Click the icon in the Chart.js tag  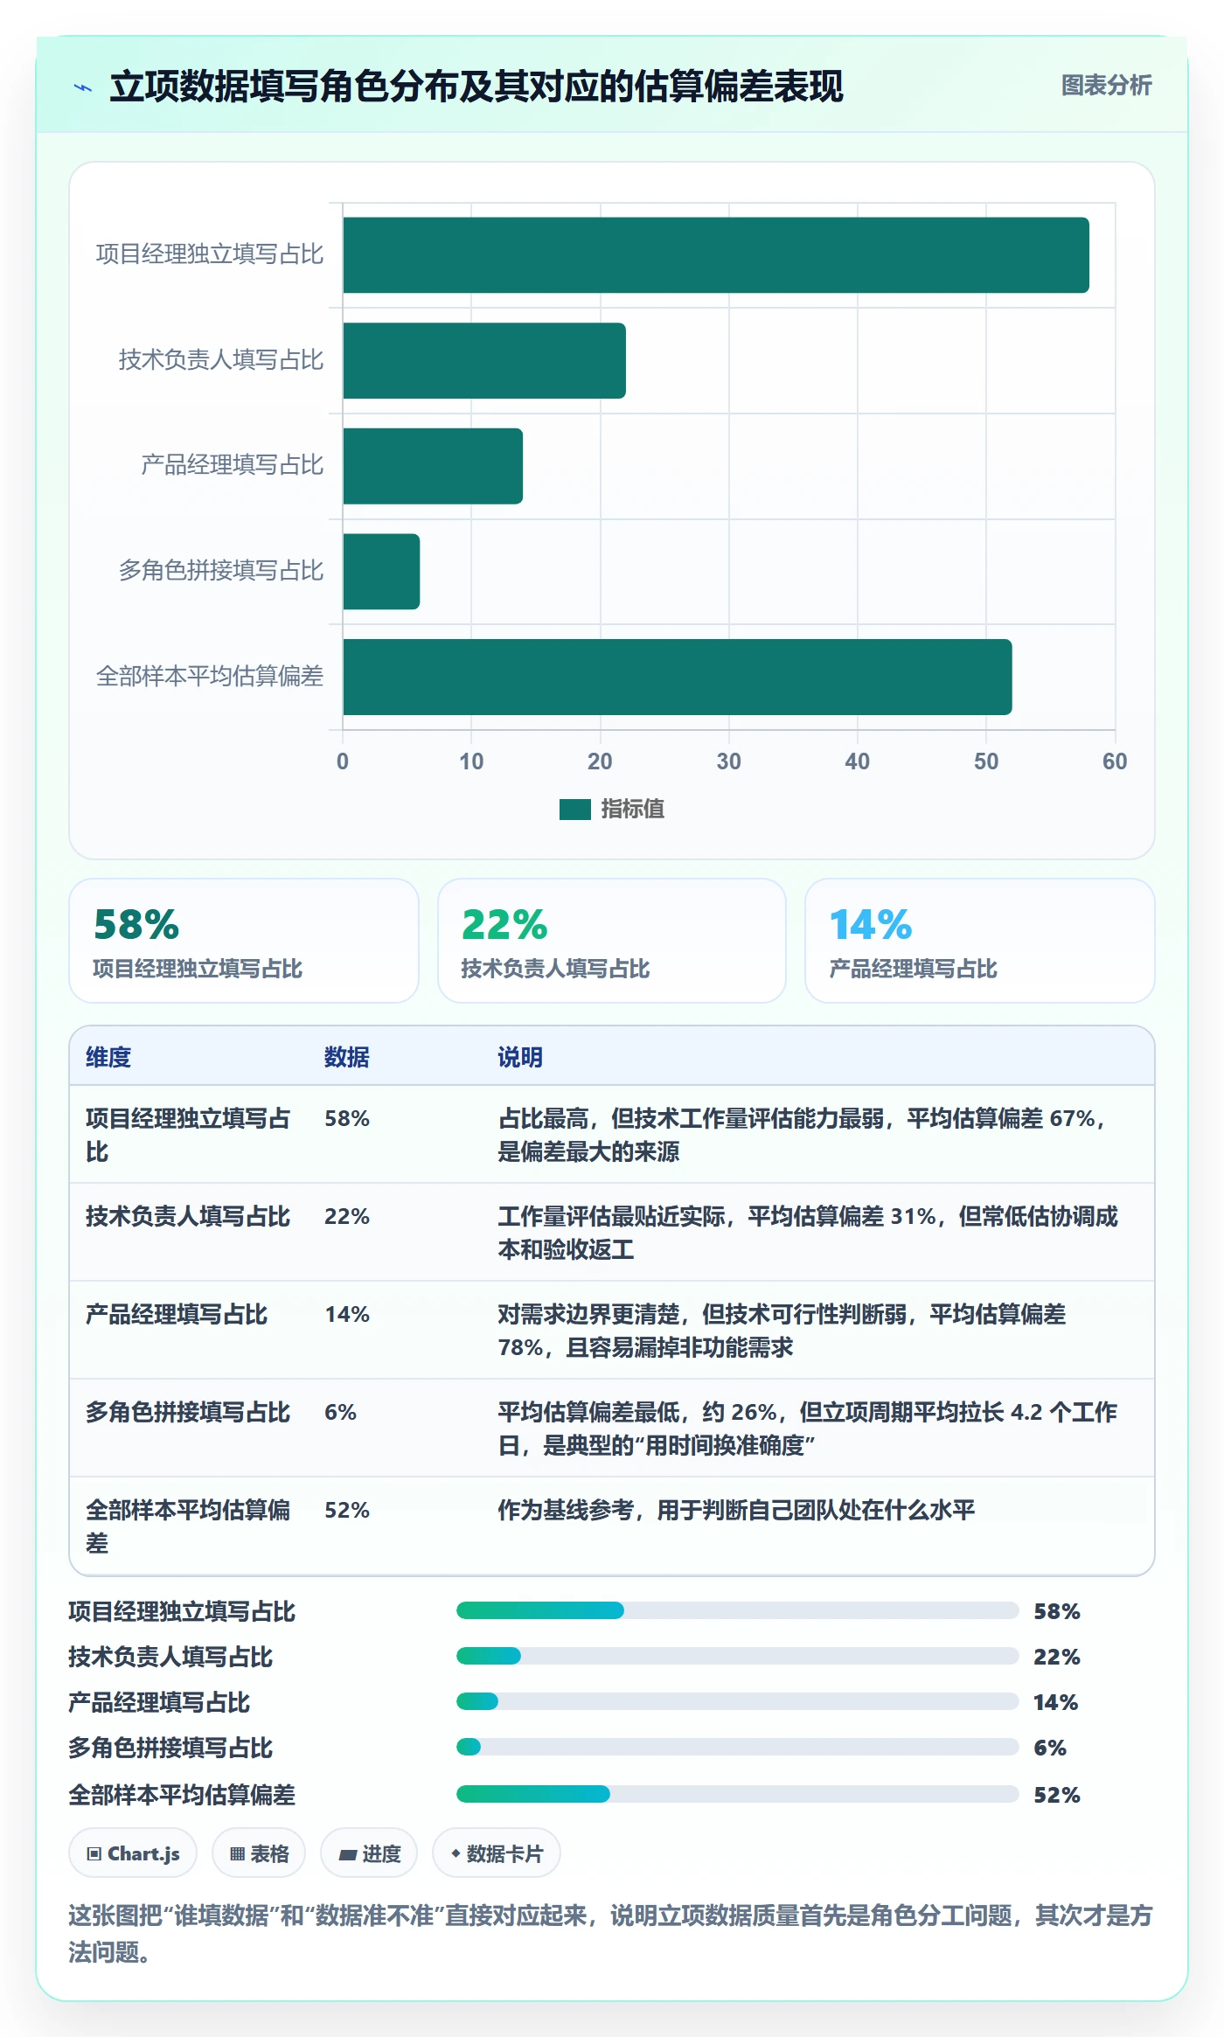(x=94, y=1853)
